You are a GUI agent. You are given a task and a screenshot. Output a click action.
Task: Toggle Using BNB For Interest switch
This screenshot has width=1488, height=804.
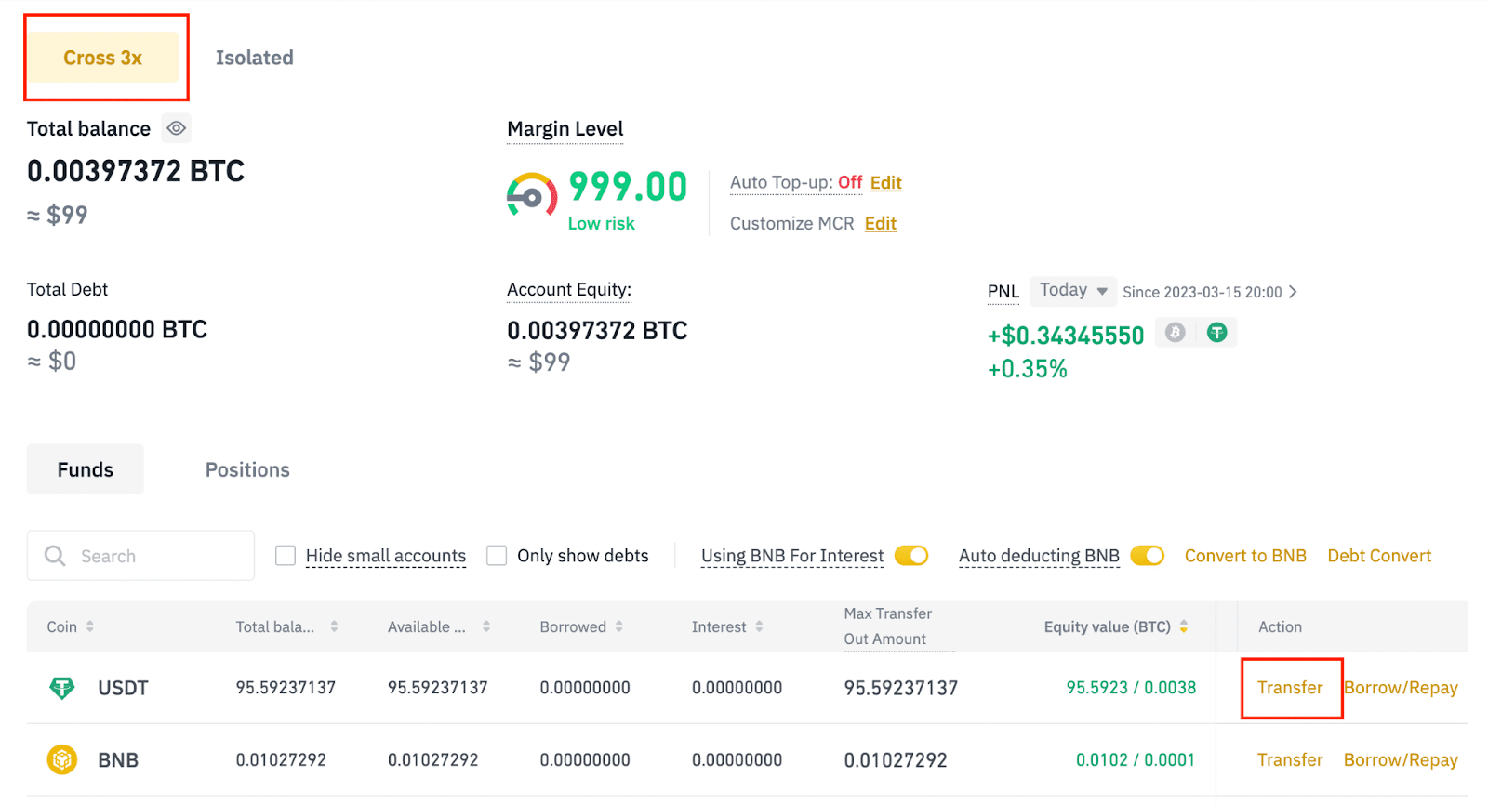(x=911, y=556)
